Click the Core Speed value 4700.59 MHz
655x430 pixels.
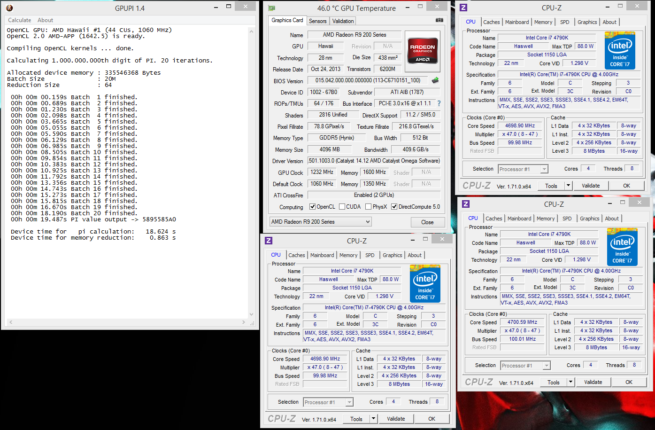pos(523,322)
